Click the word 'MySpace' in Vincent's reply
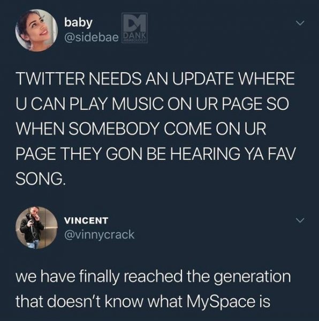 [x=221, y=303]
